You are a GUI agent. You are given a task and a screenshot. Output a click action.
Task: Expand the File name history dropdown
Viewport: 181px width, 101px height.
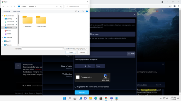point(63,49)
